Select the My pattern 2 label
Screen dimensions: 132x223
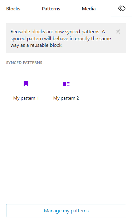click(x=66, y=98)
